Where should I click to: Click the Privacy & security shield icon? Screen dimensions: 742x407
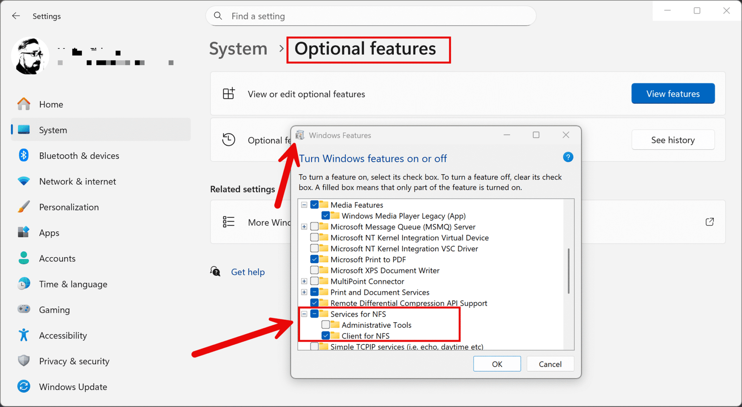[24, 361]
